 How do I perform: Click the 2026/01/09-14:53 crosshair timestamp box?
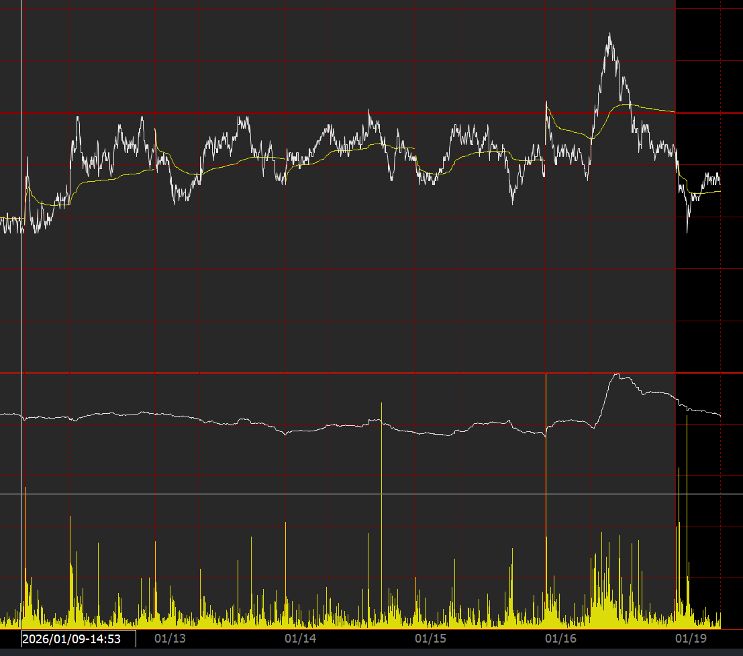(71, 639)
